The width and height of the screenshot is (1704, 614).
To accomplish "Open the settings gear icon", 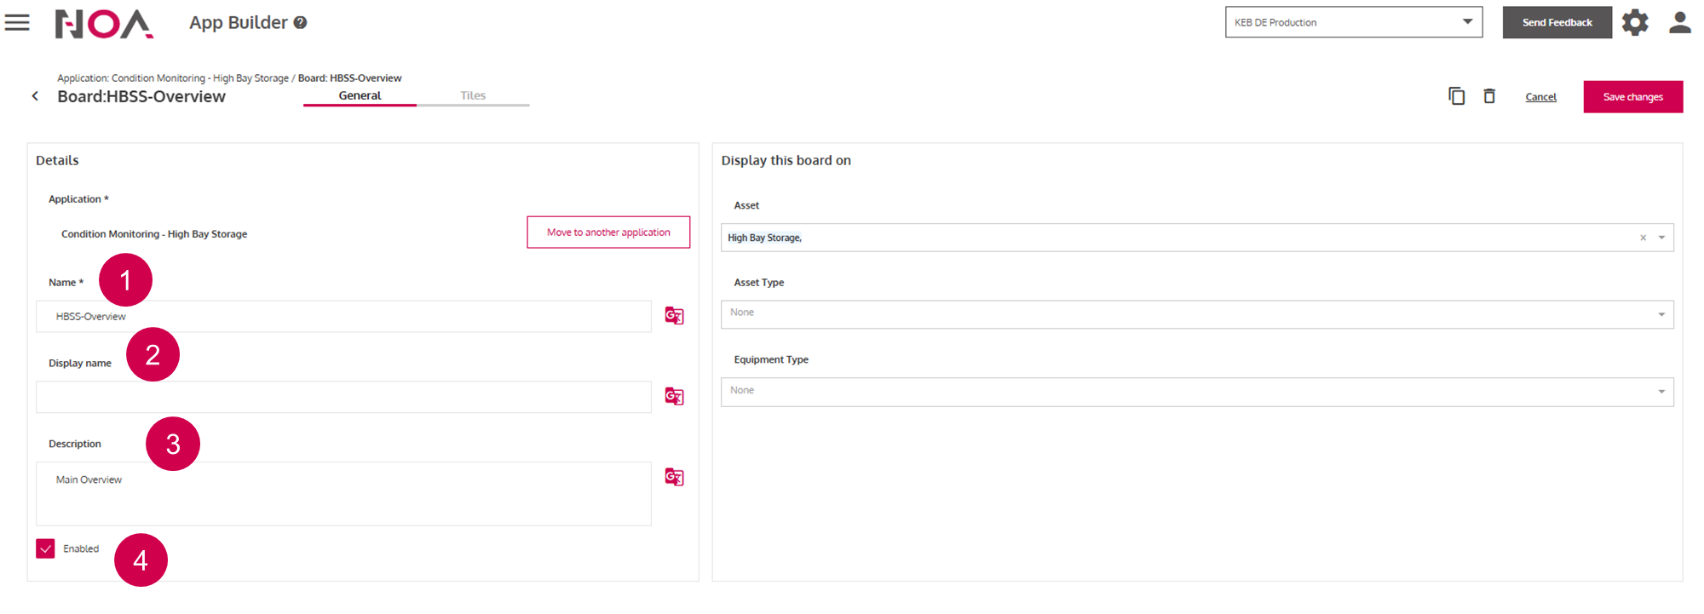I will [x=1634, y=23].
